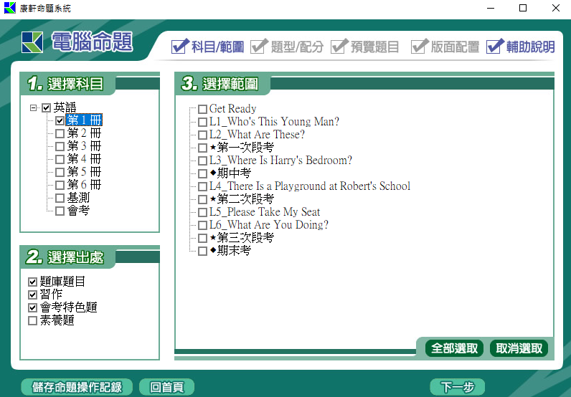Select the L1_Who's This Young Man? text
The height and width of the screenshot is (397, 571).
click(x=274, y=121)
